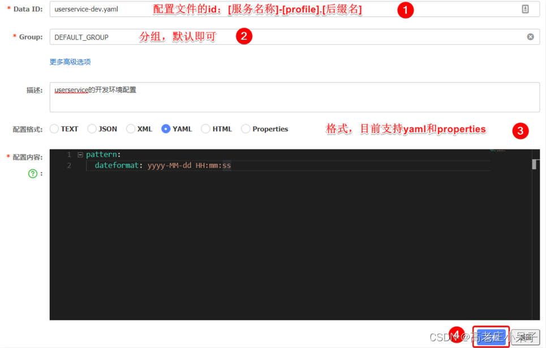546x348 pixels.
Task: Collapse the pattern block via the minus fold icon
Action: [80, 154]
